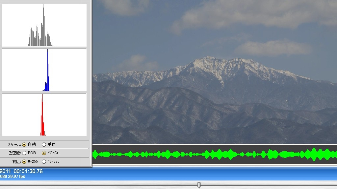Click the スケール label

tap(14, 144)
